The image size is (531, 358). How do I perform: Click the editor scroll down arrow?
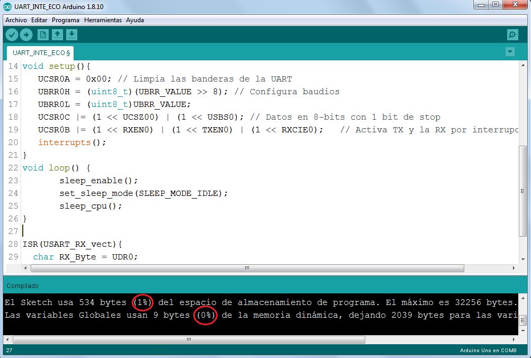pyautogui.click(x=523, y=259)
